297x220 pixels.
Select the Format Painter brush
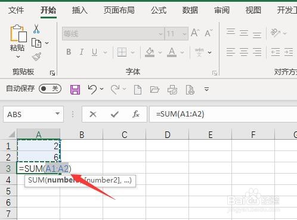click(x=36, y=57)
